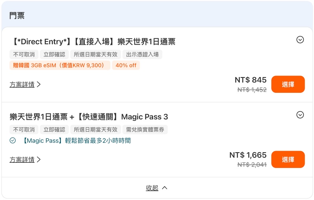Click the first 不可取消 tag

pyautogui.click(x=24, y=54)
